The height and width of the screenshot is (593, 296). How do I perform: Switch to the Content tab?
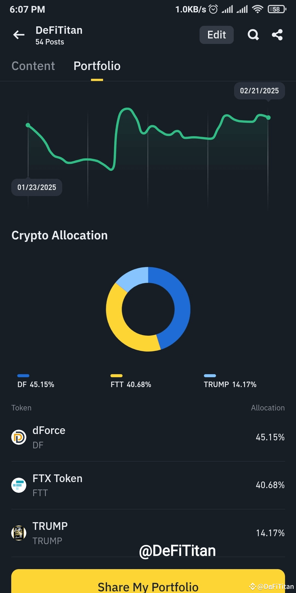pos(33,66)
